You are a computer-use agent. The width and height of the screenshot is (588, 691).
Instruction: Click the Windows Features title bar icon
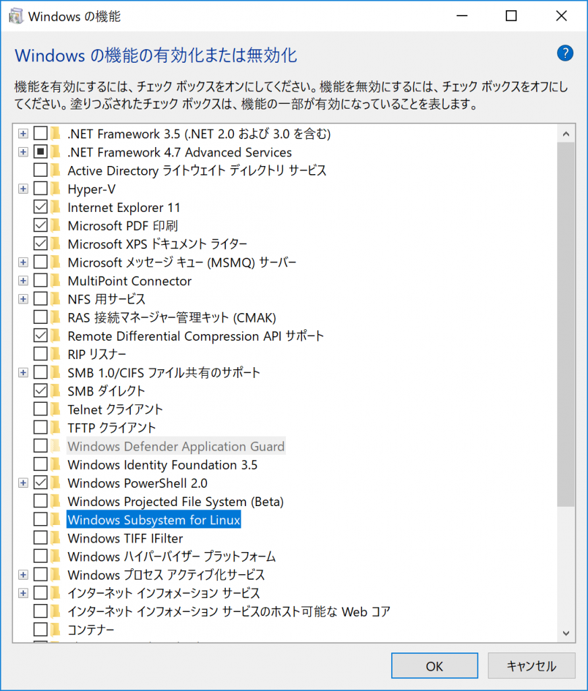point(16,16)
